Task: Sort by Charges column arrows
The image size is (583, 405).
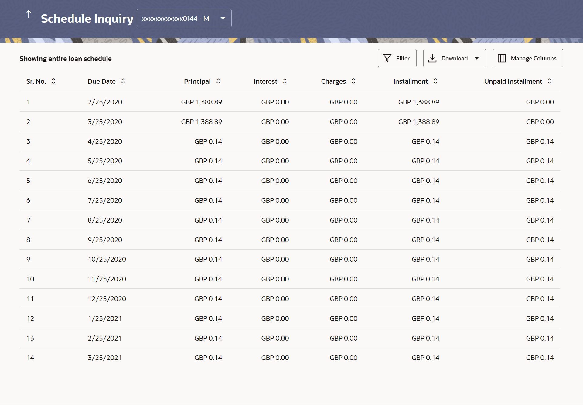Action: pos(353,81)
